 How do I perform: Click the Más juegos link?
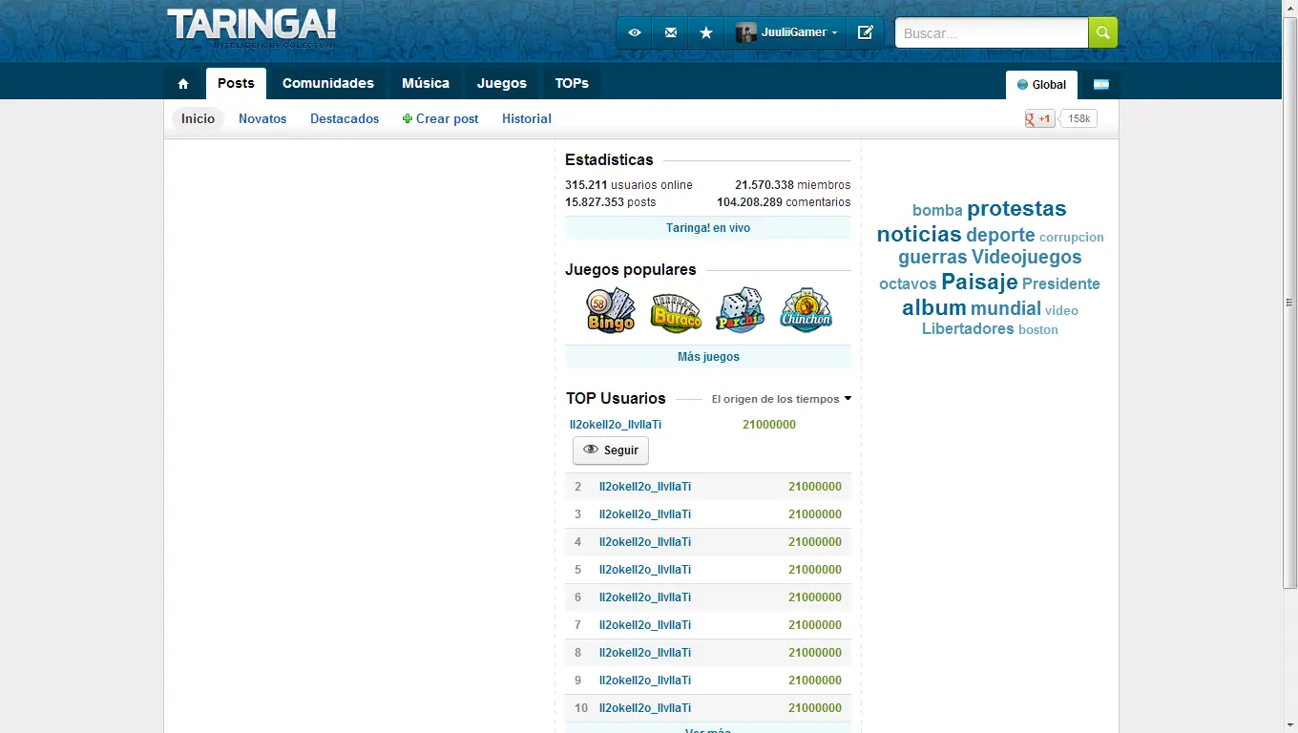click(x=708, y=357)
